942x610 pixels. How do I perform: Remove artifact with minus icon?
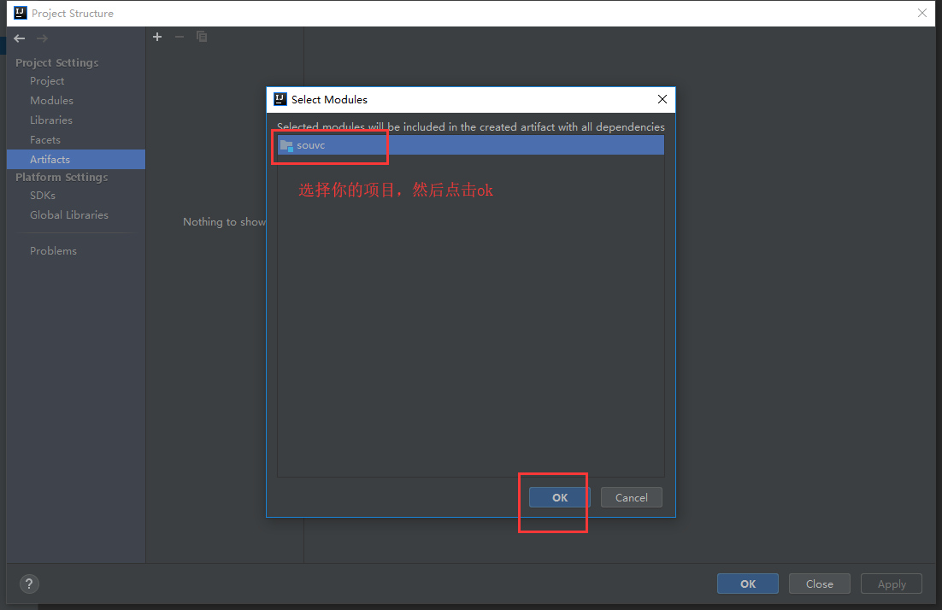179,37
